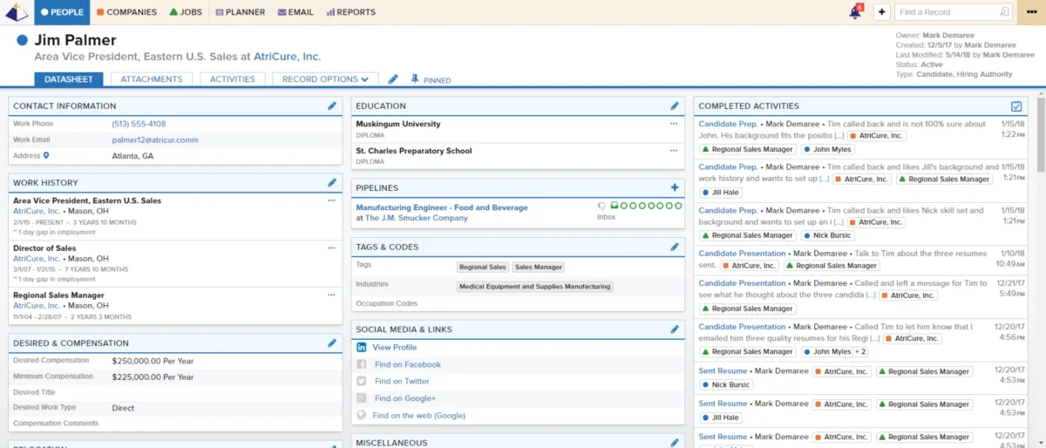
Task: Open the Record Options dropdown
Action: click(x=325, y=79)
